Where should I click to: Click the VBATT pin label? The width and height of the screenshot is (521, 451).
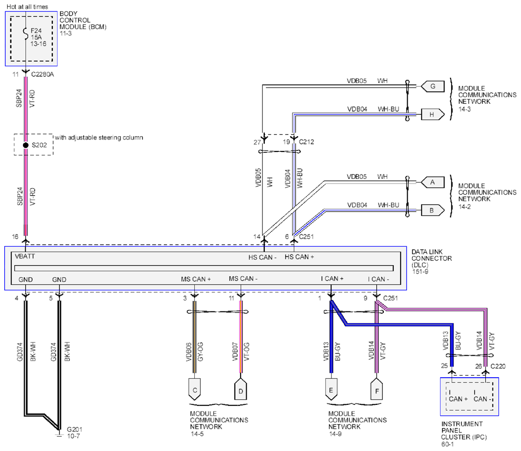[25, 256]
